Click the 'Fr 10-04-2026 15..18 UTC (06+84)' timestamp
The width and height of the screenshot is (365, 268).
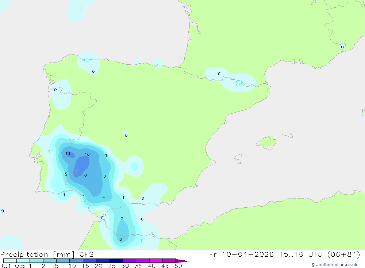285,254
